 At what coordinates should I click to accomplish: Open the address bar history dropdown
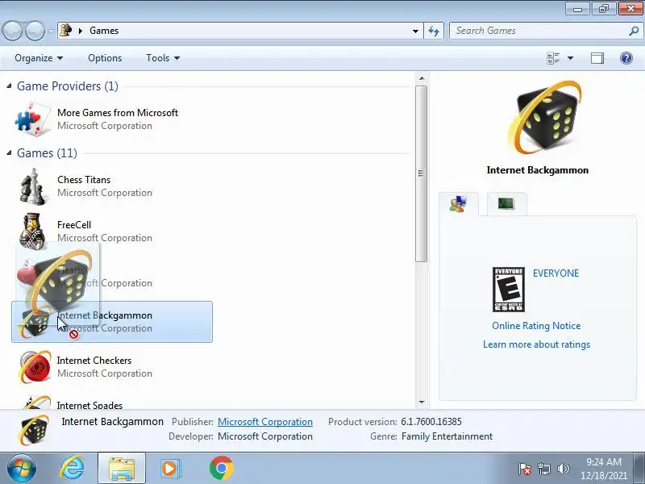pos(415,31)
